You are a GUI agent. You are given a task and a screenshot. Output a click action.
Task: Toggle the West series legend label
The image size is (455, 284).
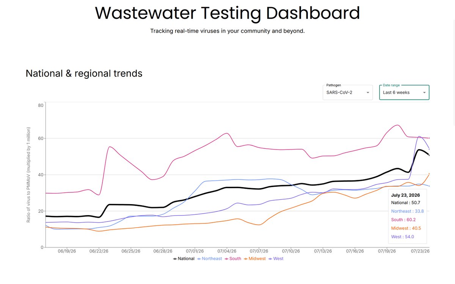point(278,259)
